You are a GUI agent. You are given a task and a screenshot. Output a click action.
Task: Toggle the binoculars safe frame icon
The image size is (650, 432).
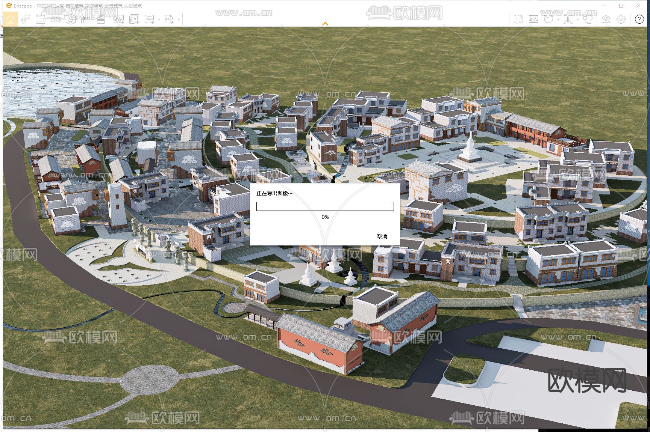tap(56, 19)
